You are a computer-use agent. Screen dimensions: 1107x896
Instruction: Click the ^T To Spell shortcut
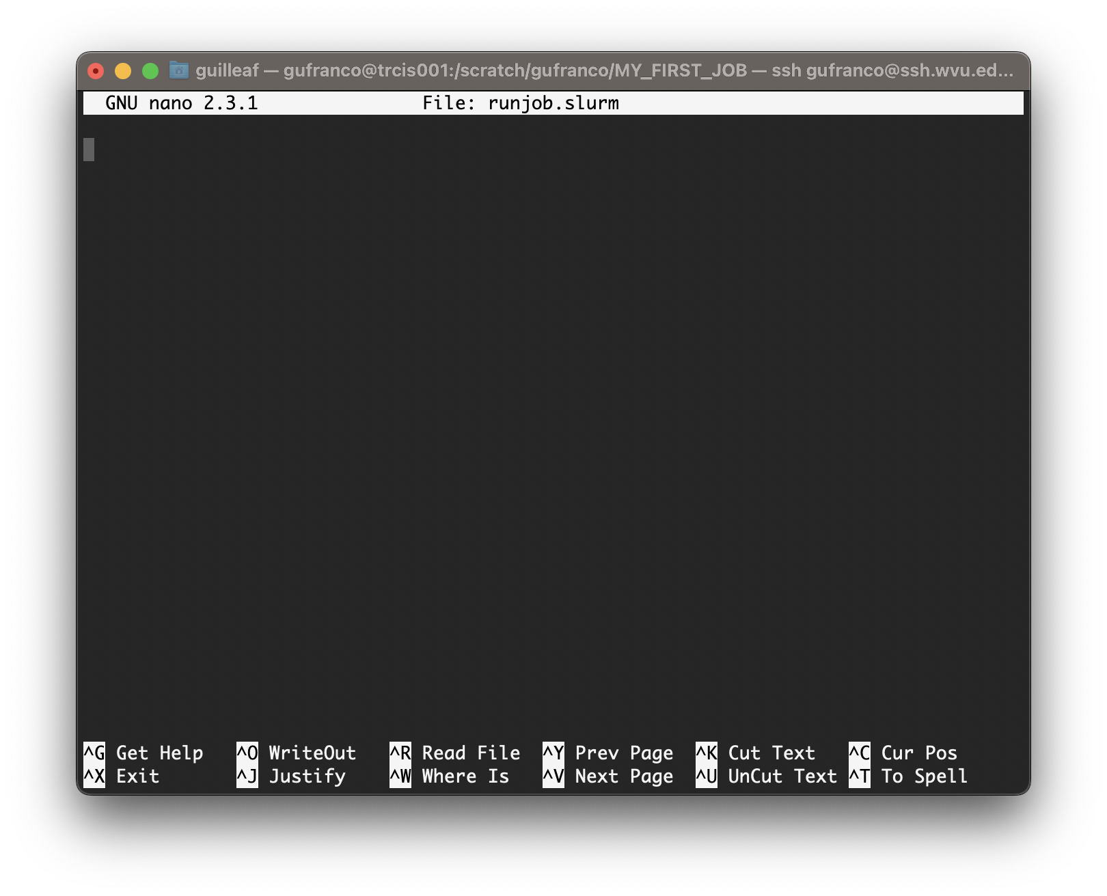[x=908, y=776]
